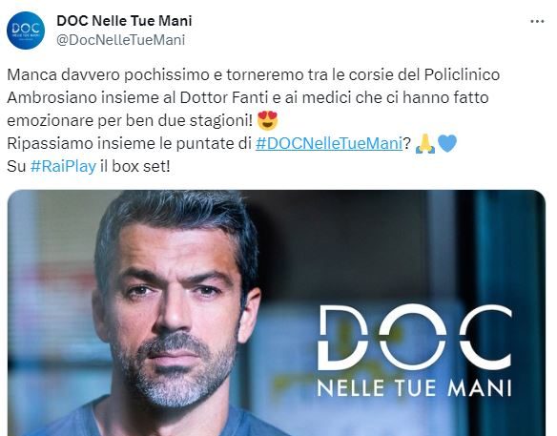Viewport: 557px width, 436px height.
Task: Click the blue heart emoji
Action: 447,143
